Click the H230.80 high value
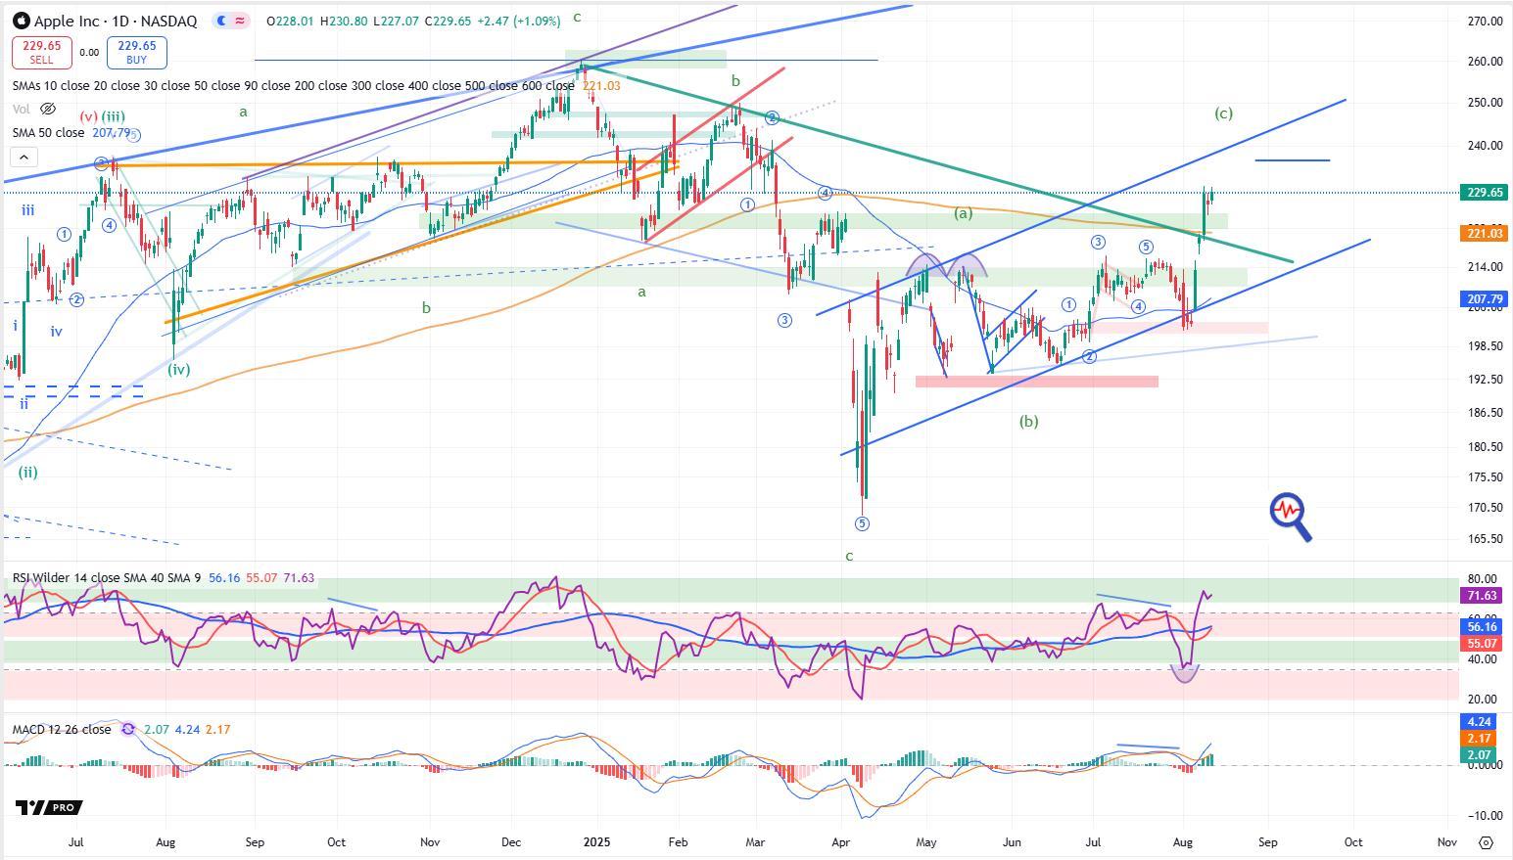Image resolution: width=1513 pixels, height=860 pixels. (x=344, y=21)
